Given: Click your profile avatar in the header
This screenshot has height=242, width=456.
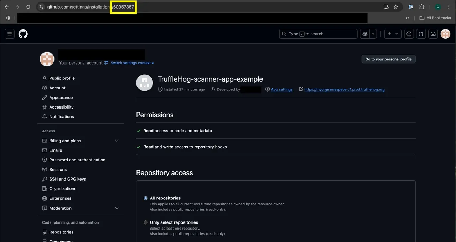Looking at the screenshot, I should tap(445, 34).
